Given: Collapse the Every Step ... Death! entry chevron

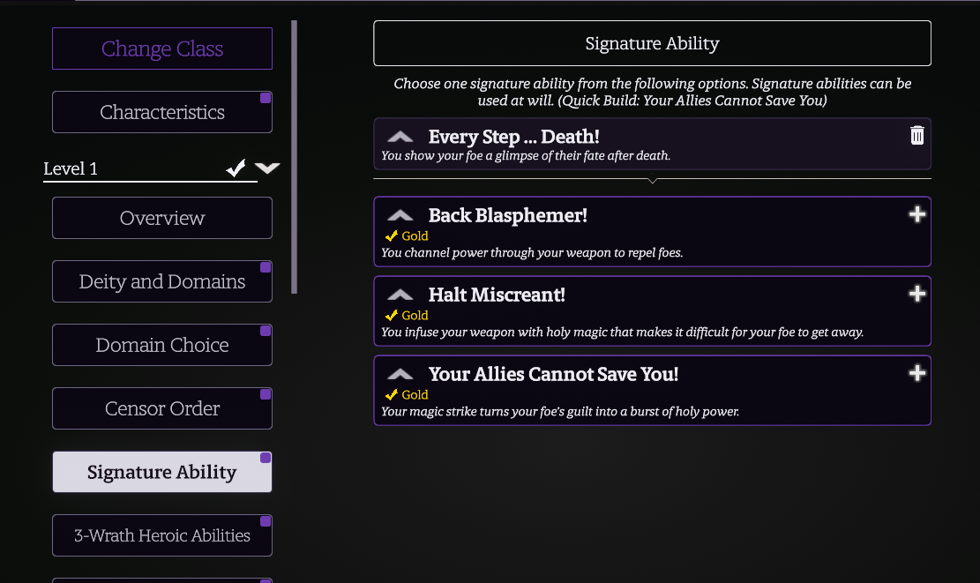Looking at the screenshot, I should point(400,137).
